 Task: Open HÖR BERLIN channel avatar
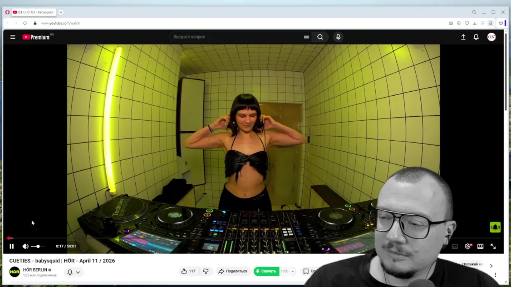pos(14,272)
